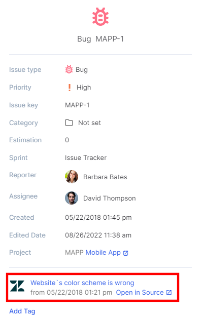Click the Add Tag link
The height and width of the screenshot is (319, 202).
coord(22,311)
